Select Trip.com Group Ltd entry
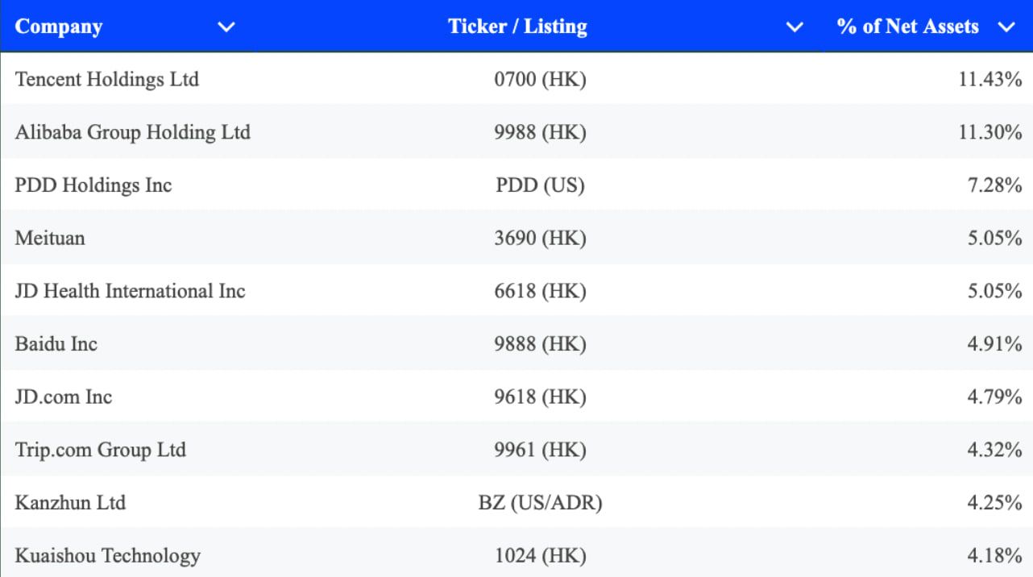Viewport: 1033px width, 577px height. pos(101,450)
